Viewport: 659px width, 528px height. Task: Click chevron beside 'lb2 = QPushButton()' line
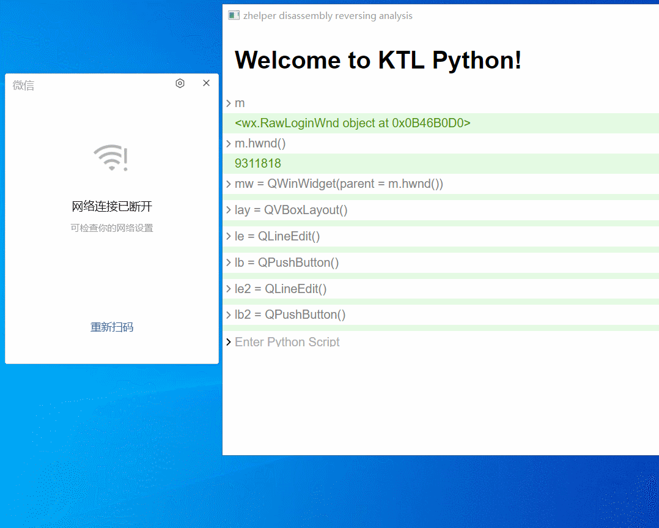click(x=229, y=314)
